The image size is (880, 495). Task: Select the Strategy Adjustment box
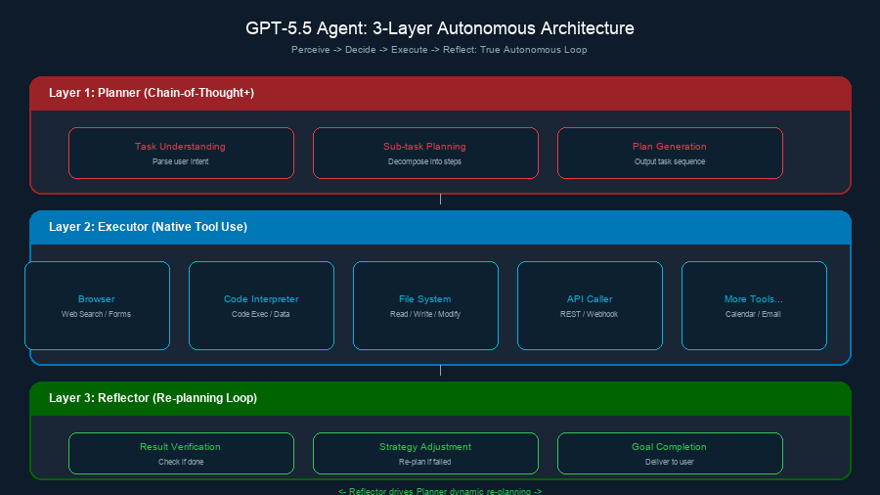click(425, 454)
